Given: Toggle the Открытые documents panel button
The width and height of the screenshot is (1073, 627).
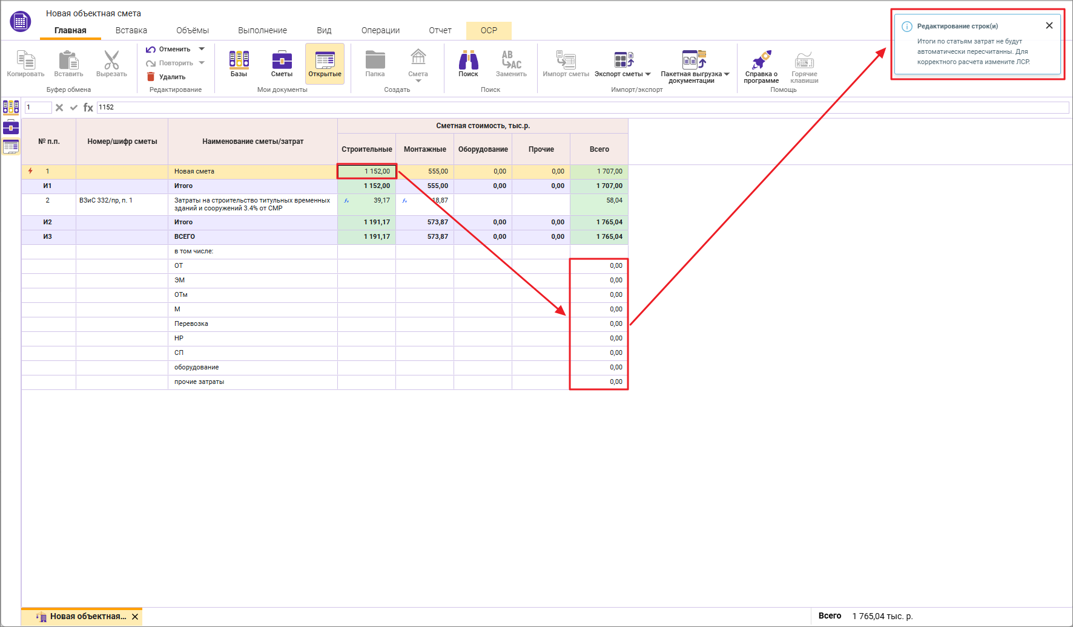Looking at the screenshot, I should point(325,63).
